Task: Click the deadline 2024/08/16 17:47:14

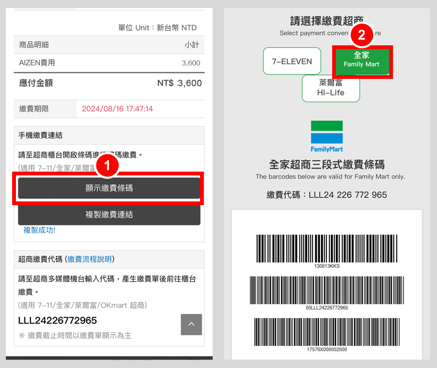Action: click(x=117, y=108)
